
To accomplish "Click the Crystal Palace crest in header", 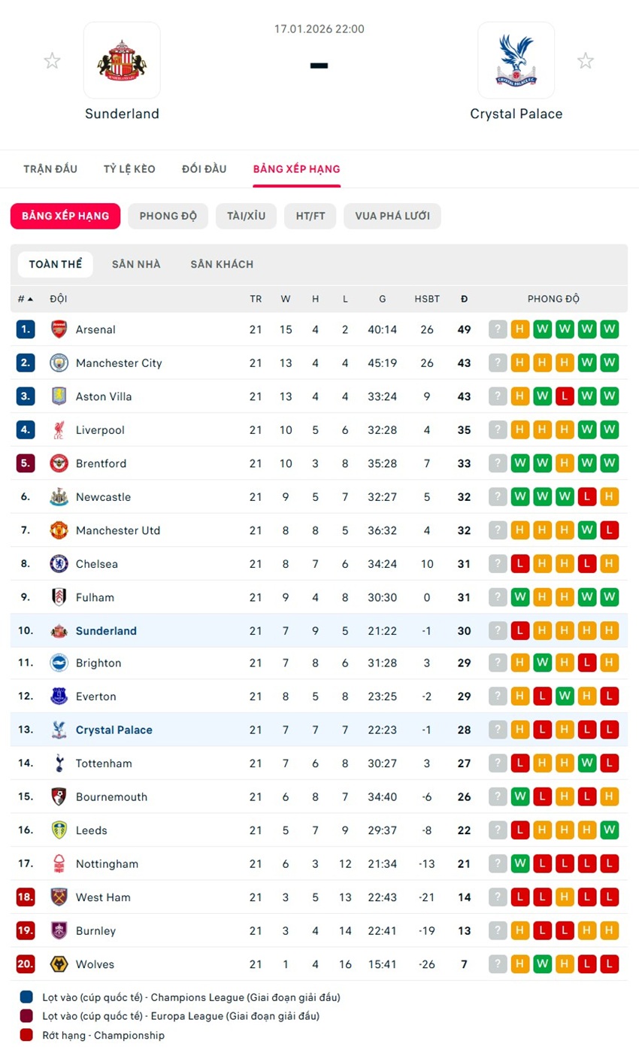I will click(x=516, y=60).
